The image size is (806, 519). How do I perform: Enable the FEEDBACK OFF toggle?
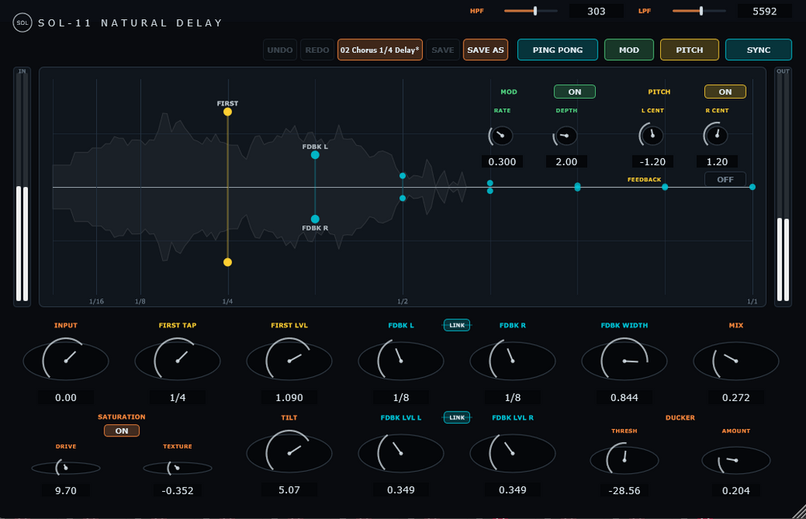click(x=725, y=180)
